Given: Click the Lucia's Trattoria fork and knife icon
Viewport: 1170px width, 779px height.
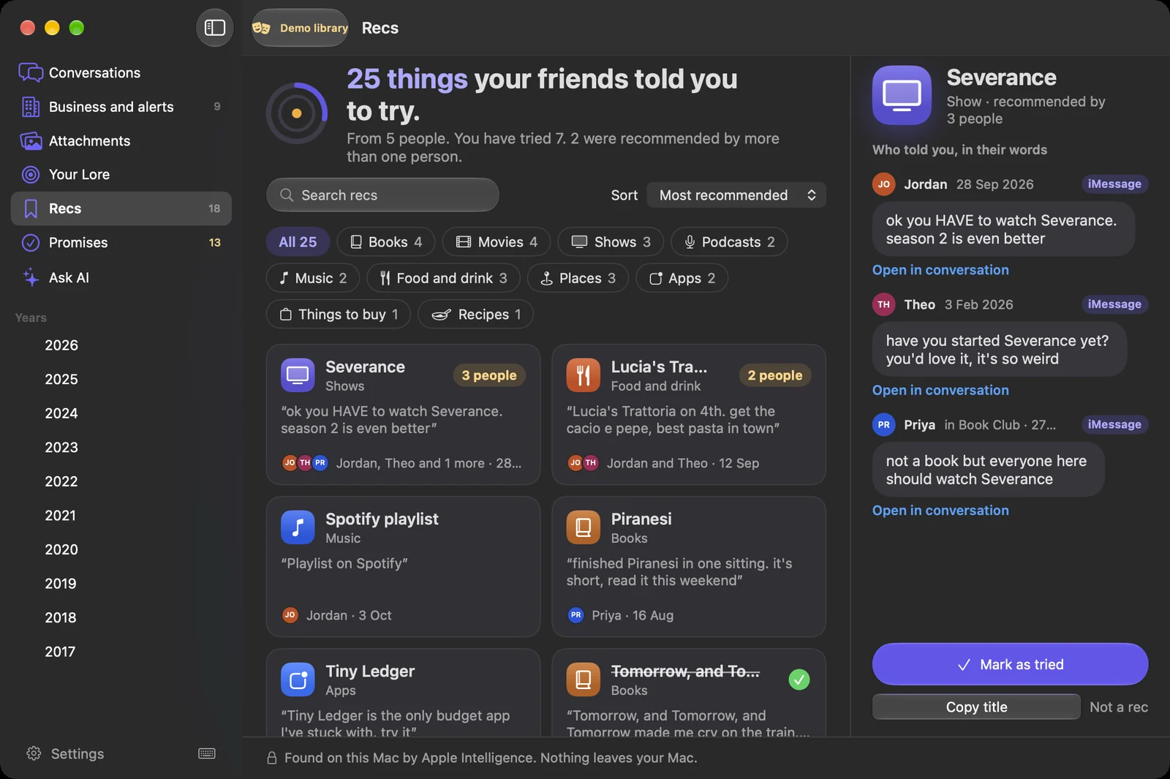Looking at the screenshot, I should [x=583, y=375].
